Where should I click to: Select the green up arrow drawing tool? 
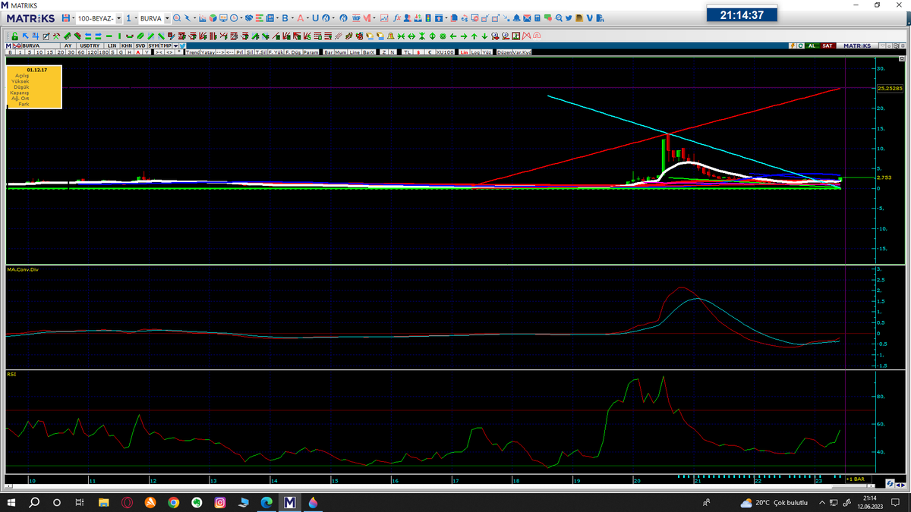point(474,36)
